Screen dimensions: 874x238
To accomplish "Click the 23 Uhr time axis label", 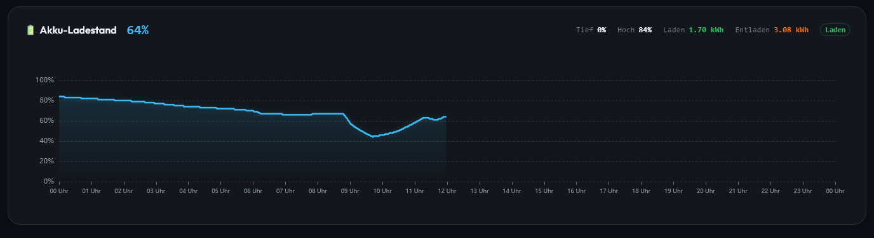I will [803, 191].
